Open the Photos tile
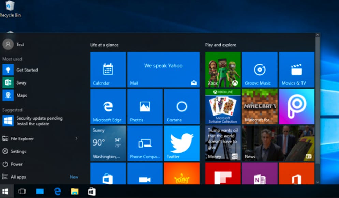The height and width of the screenshot is (198, 339). pos(145,106)
